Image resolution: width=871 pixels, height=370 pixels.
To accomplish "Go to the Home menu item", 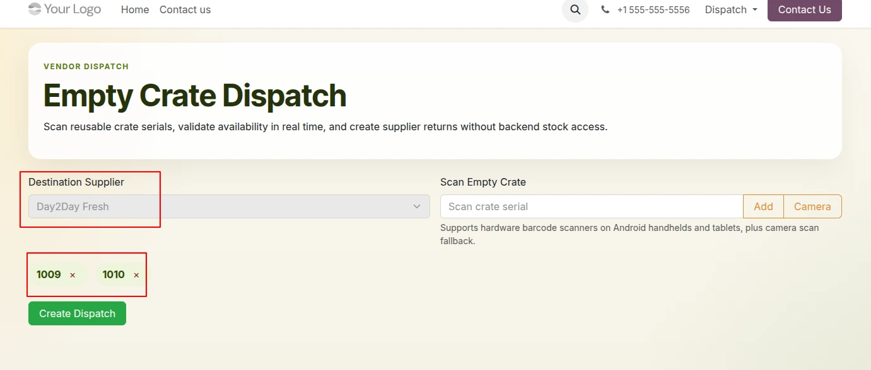I will [x=135, y=9].
